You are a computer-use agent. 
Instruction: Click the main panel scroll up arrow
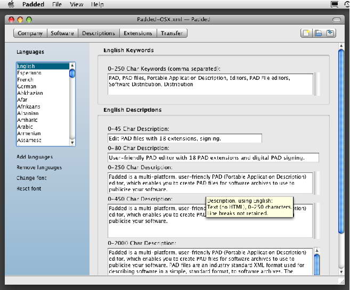point(341,46)
